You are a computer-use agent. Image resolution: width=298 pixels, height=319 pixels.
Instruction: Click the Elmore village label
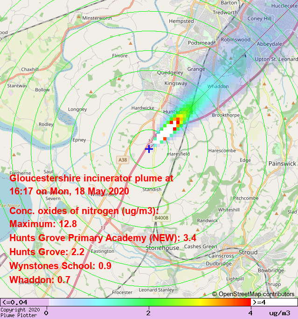click(120, 56)
